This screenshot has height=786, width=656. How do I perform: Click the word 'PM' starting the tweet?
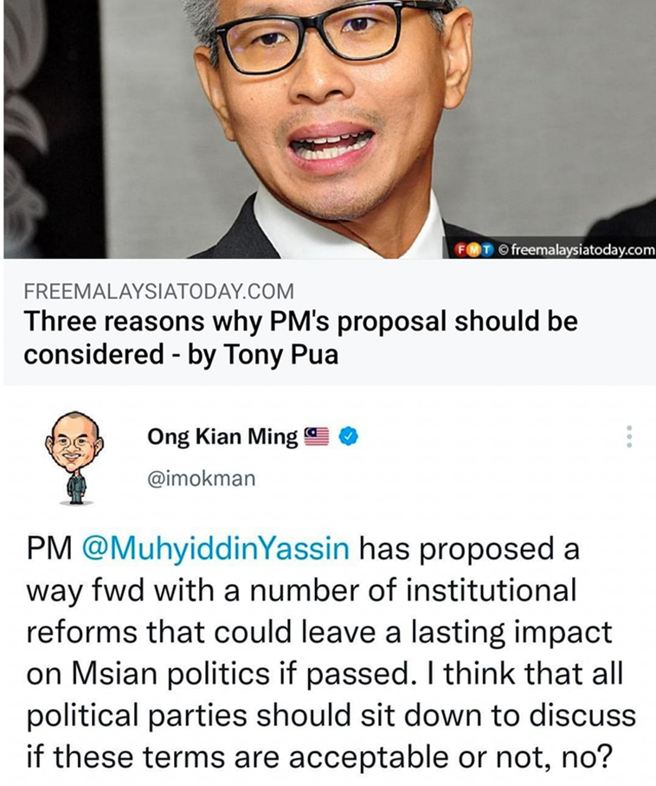[x=49, y=549]
